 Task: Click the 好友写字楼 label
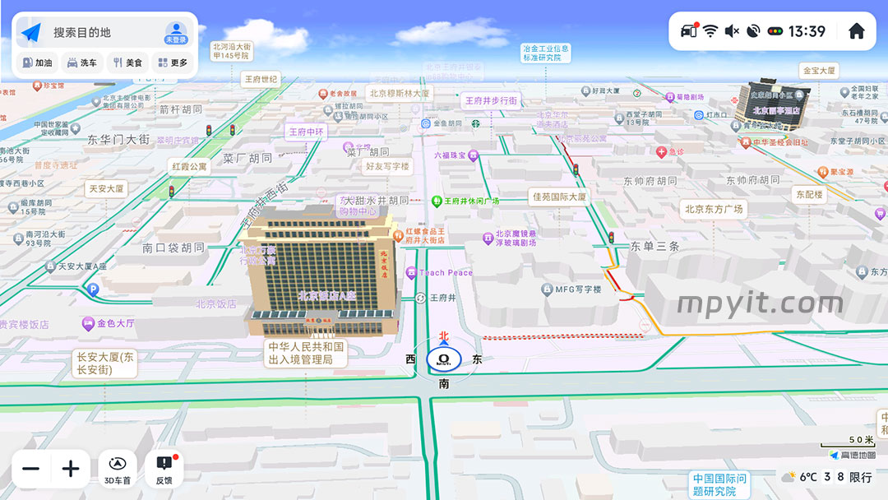click(387, 166)
